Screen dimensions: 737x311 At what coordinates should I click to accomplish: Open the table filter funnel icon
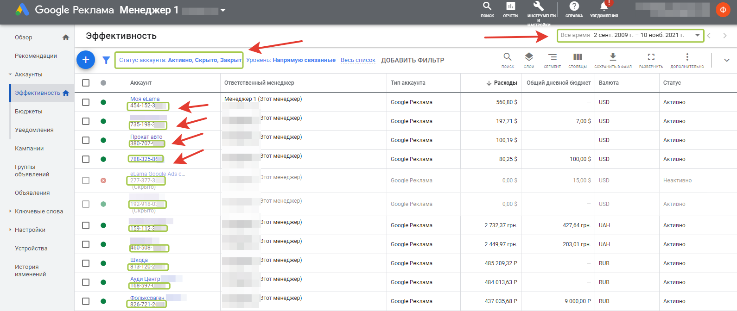pyautogui.click(x=106, y=60)
